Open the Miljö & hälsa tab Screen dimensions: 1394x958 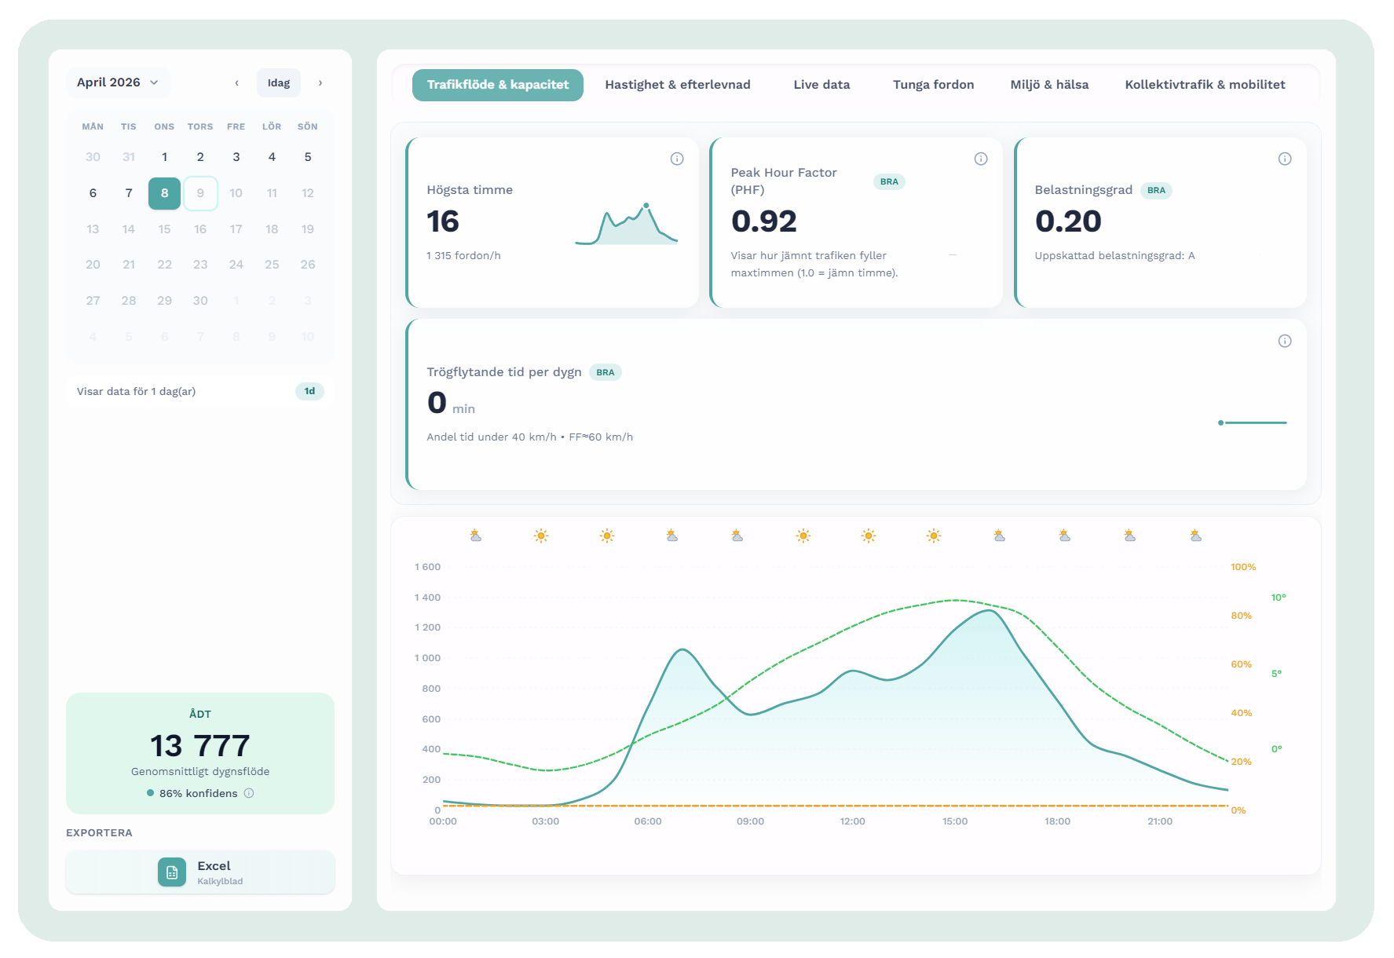tap(1049, 85)
